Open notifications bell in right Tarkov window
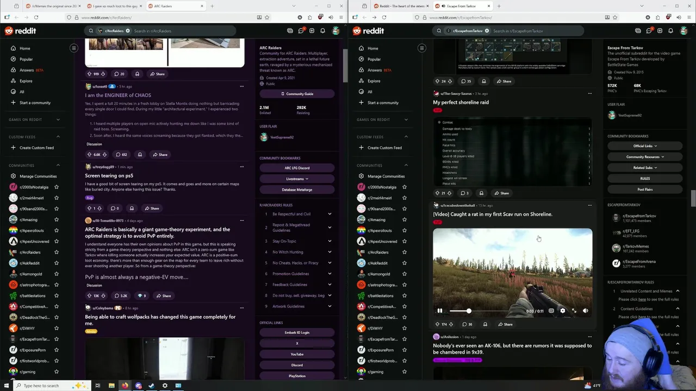Viewport: 696px width, 391px height. (x=670, y=31)
